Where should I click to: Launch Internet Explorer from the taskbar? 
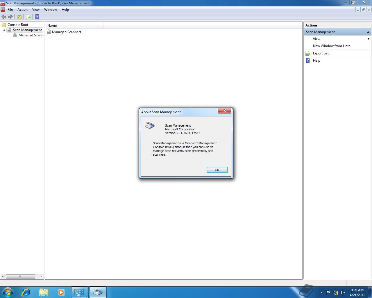26,292
